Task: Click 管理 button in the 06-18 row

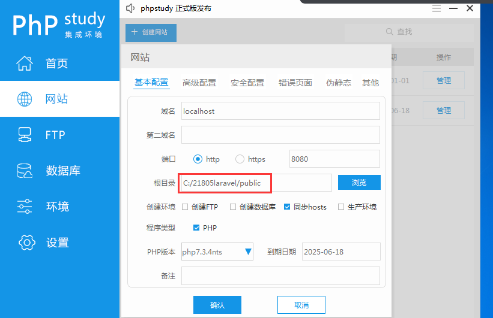Action: point(444,110)
